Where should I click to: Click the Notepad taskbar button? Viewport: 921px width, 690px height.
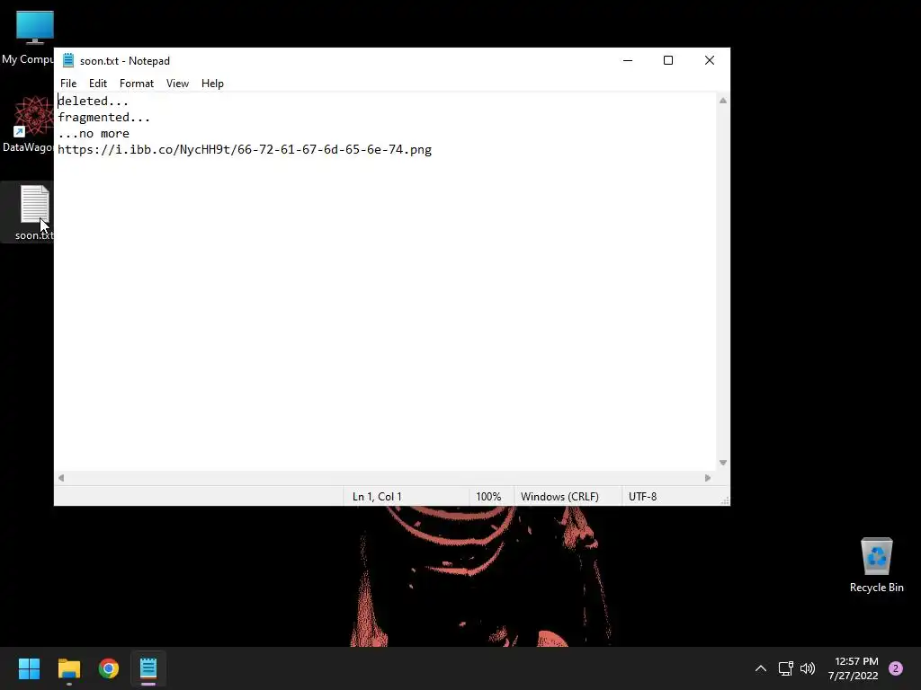(148, 668)
